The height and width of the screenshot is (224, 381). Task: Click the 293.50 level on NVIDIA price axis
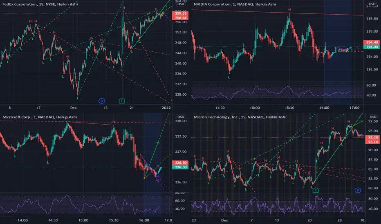click(x=372, y=69)
